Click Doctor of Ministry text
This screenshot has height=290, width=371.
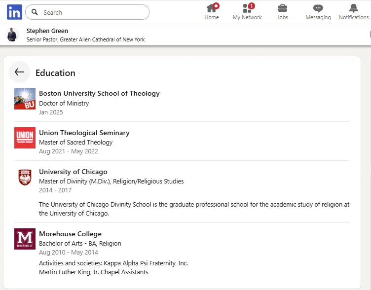pyautogui.click(x=64, y=104)
